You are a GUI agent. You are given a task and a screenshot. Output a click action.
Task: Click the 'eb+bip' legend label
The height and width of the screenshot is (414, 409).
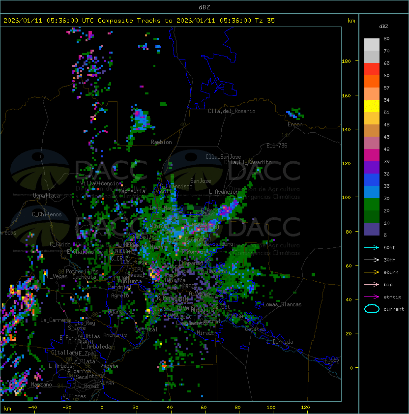pyautogui.click(x=392, y=297)
